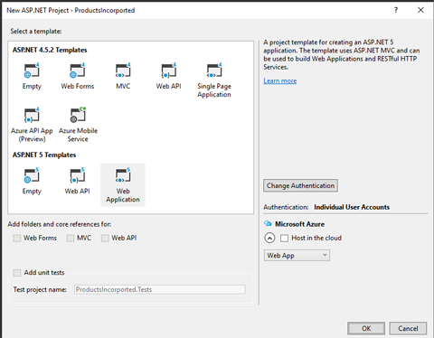Pick the ASP.NET 5 Empty template icon
The width and height of the screenshot is (434, 338).
click(32, 175)
